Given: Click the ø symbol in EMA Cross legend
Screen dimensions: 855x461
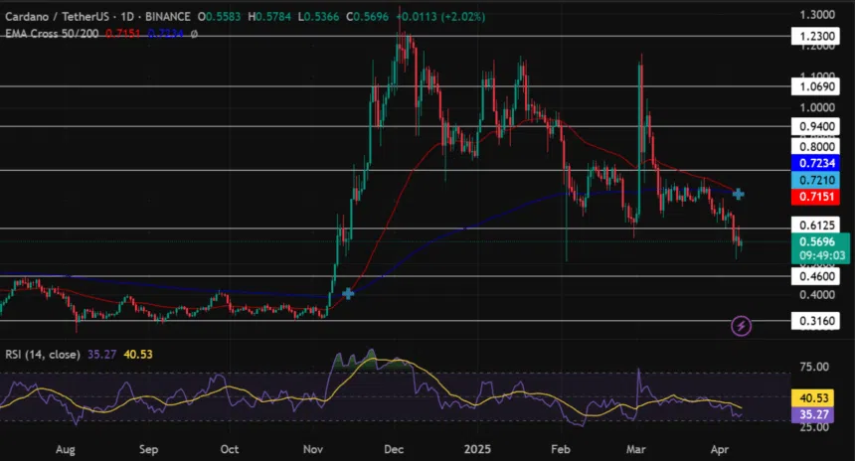Looking at the screenshot, I should click(x=194, y=34).
